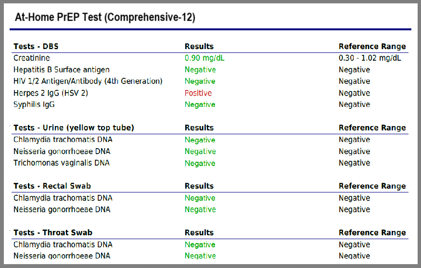Click the red Positive result for Herpes 2 IgG
The width and height of the screenshot is (421, 268).
(x=198, y=93)
